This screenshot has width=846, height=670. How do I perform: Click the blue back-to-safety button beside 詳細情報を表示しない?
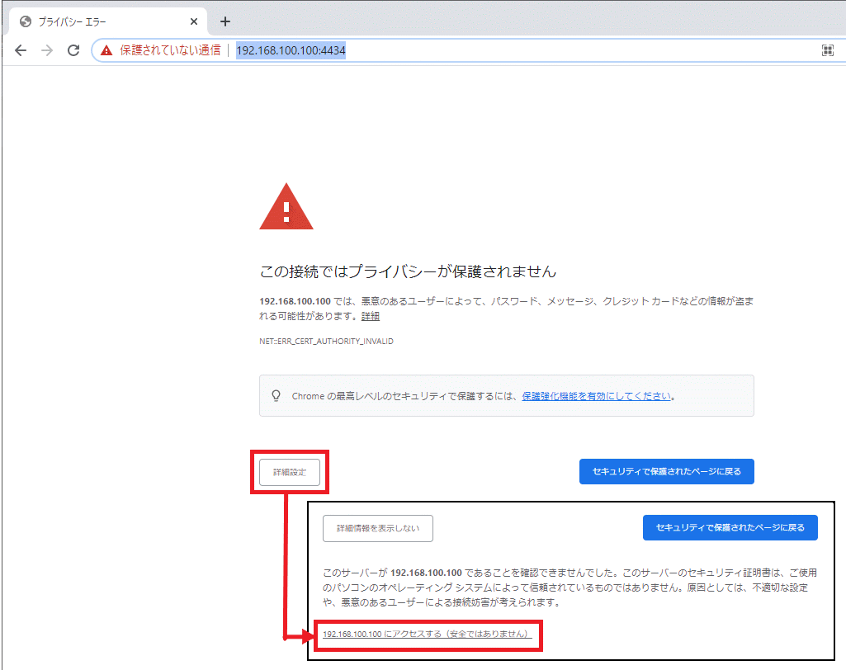(x=730, y=528)
